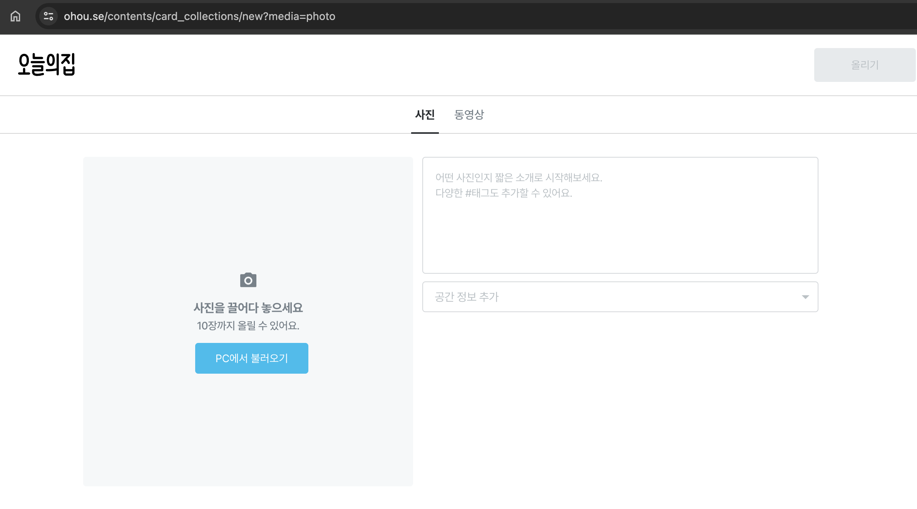
Task: Open the site information icon in address bar
Action: tap(49, 16)
